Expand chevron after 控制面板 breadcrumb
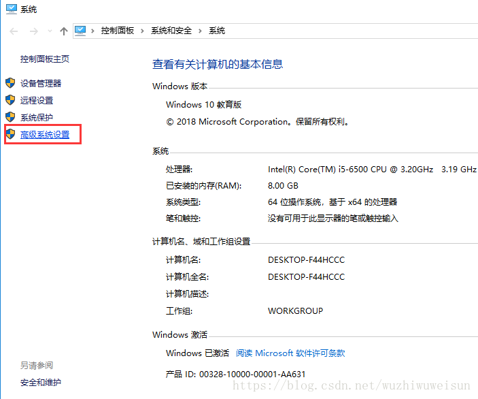The height and width of the screenshot is (399, 478). click(x=142, y=31)
